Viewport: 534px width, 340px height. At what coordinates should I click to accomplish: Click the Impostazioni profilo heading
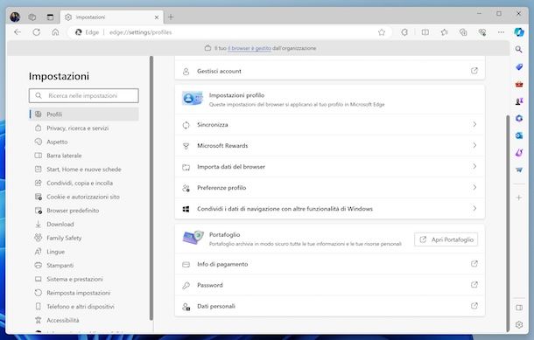tap(236, 95)
